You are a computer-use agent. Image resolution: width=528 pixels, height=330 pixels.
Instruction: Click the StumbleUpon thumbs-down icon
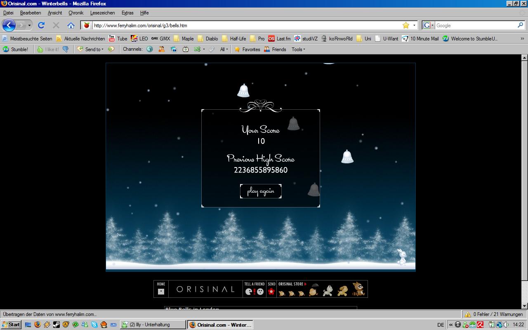pyautogui.click(x=66, y=49)
